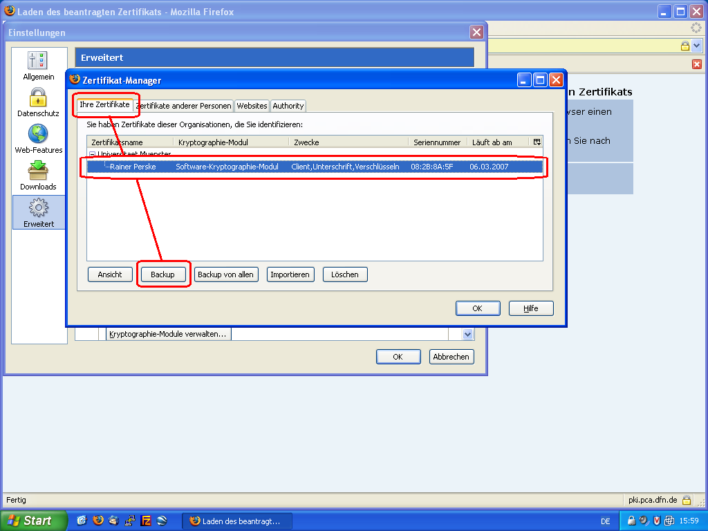Collapse the Universitaet Muenster tree node

click(x=92, y=154)
